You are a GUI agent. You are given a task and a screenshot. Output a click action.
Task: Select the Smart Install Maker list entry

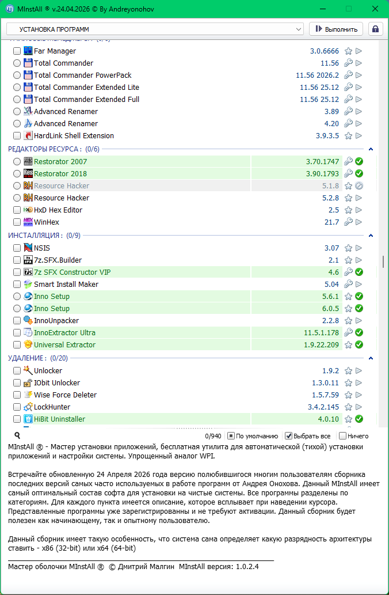click(66, 285)
